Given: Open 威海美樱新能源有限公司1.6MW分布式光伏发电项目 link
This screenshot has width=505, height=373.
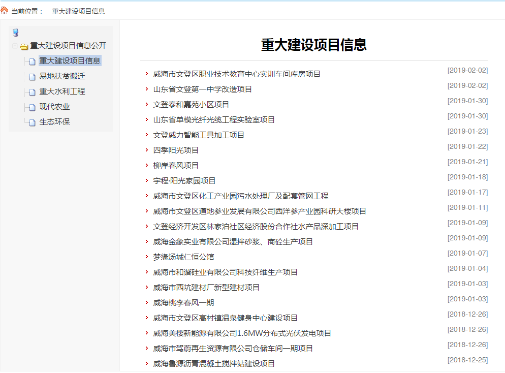Looking at the screenshot, I should click(x=242, y=333).
